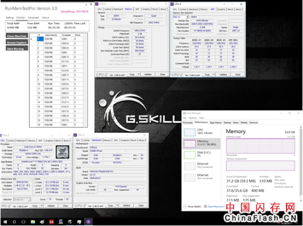The image size is (303, 226).
Task: Click the Task Manager scrollbar down arrow
Action: [x=301, y=201]
